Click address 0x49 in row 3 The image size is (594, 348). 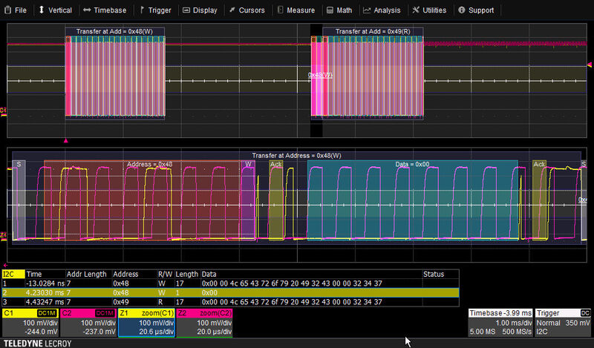tap(121, 302)
